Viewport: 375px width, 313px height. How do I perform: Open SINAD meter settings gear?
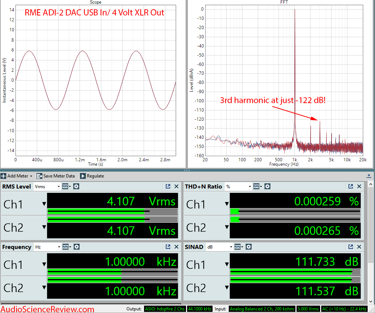click(249, 247)
